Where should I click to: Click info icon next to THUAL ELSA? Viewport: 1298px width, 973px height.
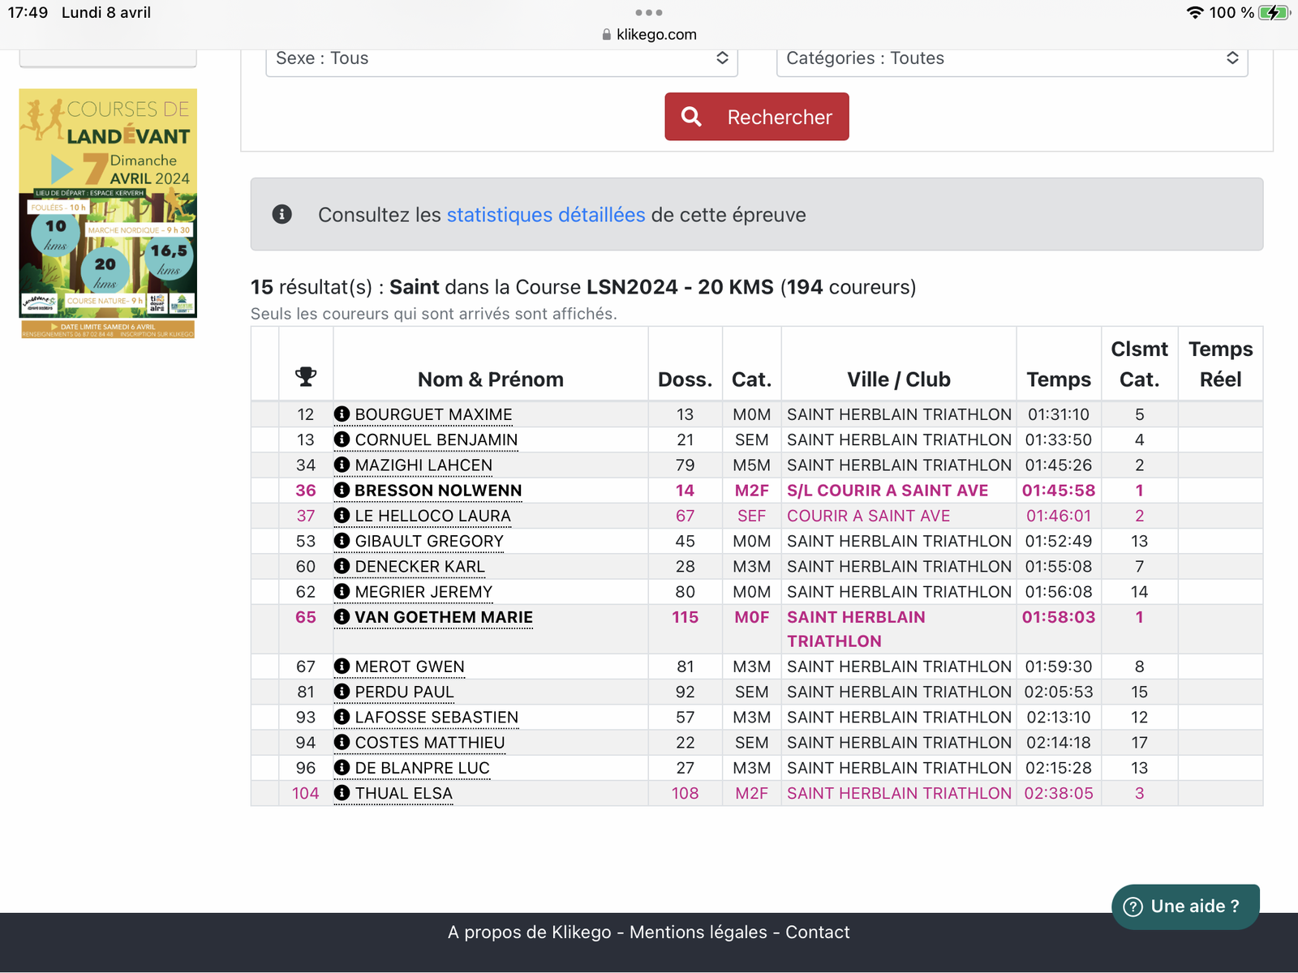coord(342,793)
